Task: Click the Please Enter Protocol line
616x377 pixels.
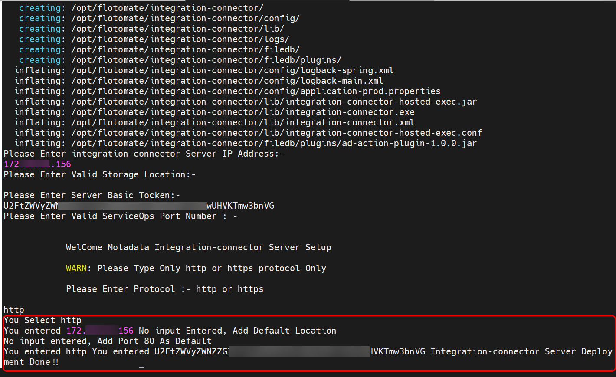Action: tap(164, 289)
